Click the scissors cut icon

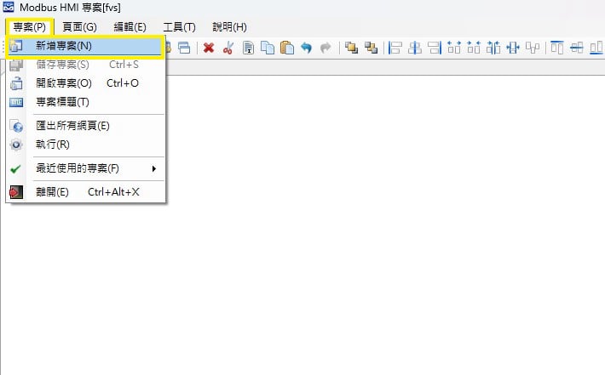click(228, 48)
